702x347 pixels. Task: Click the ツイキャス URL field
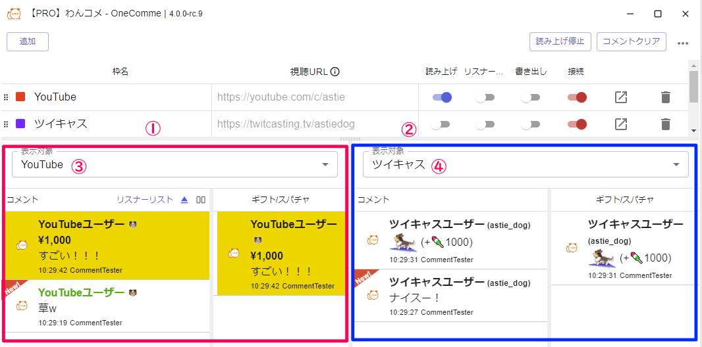(x=315, y=124)
